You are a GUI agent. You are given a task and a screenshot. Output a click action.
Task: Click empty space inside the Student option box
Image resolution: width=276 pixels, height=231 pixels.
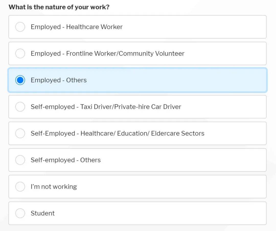click(x=166, y=213)
